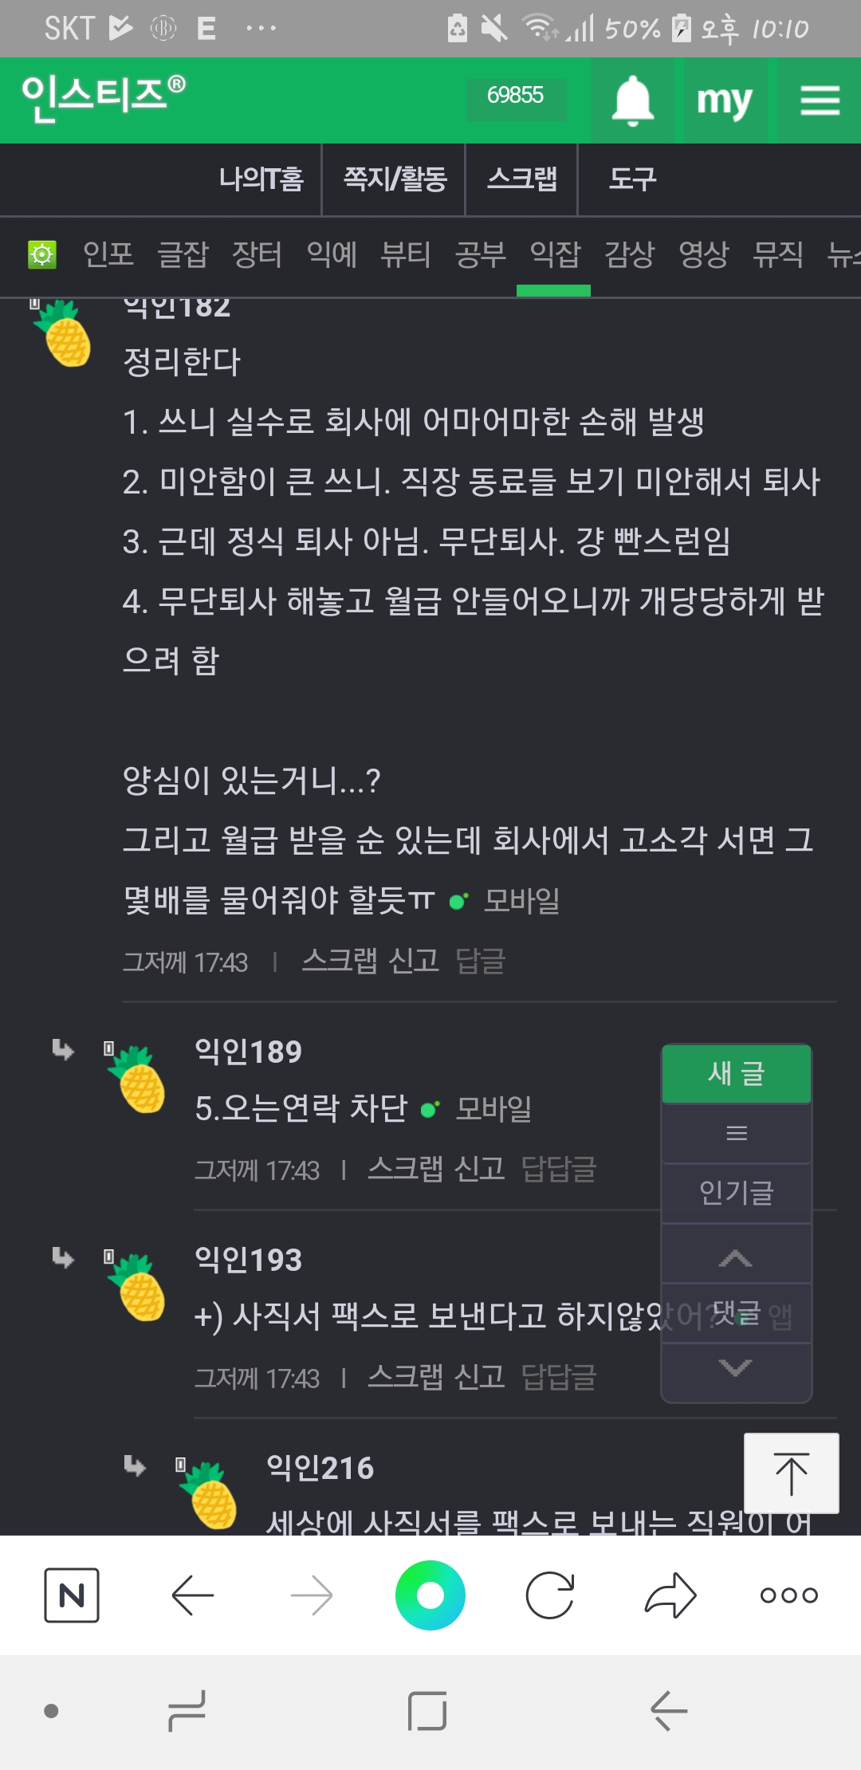Image resolution: width=861 pixels, height=1770 pixels.
Task: Open the notification bell icon
Action: click(632, 100)
